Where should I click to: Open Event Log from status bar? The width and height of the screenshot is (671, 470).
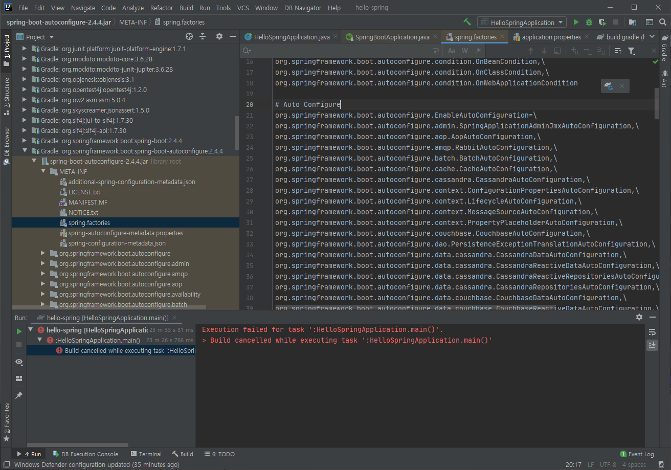(x=637, y=454)
